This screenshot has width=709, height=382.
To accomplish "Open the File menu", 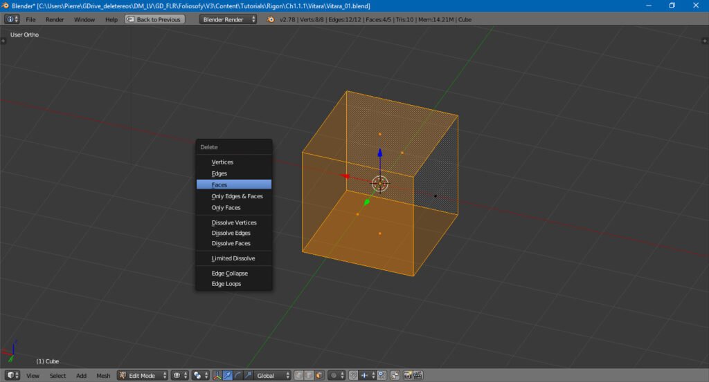I will pyautogui.click(x=30, y=19).
